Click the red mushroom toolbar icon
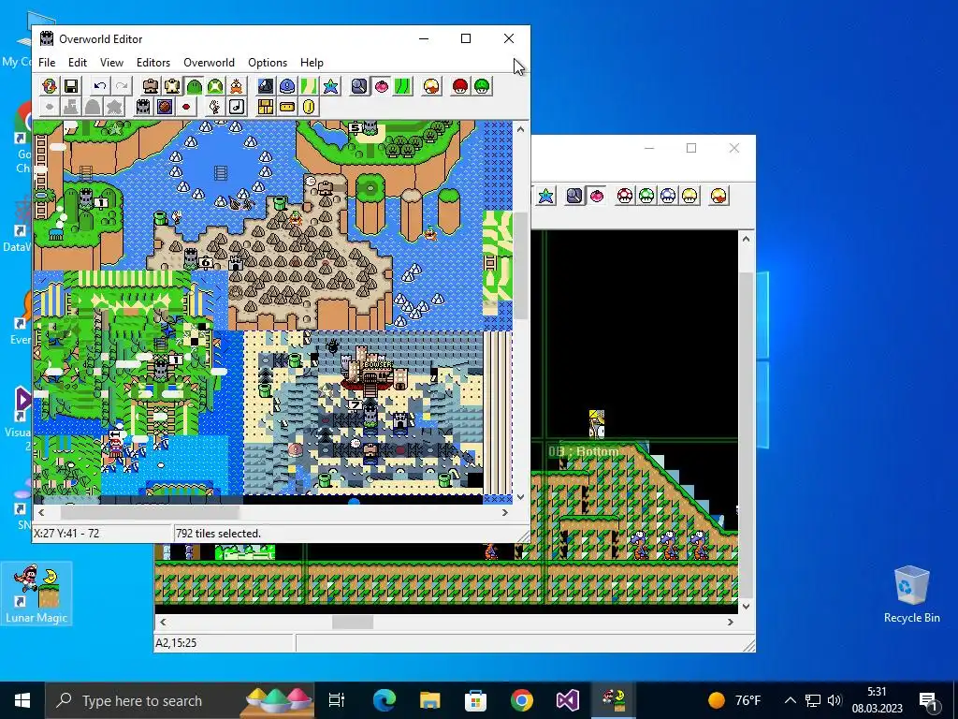Viewport: 958px width, 719px height. click(460, 86)
